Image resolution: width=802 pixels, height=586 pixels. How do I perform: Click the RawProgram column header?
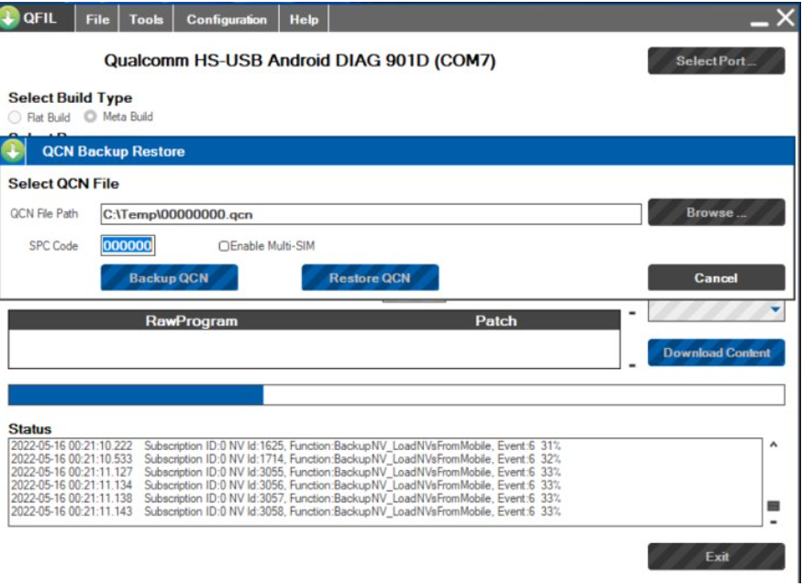coord(191,321)
